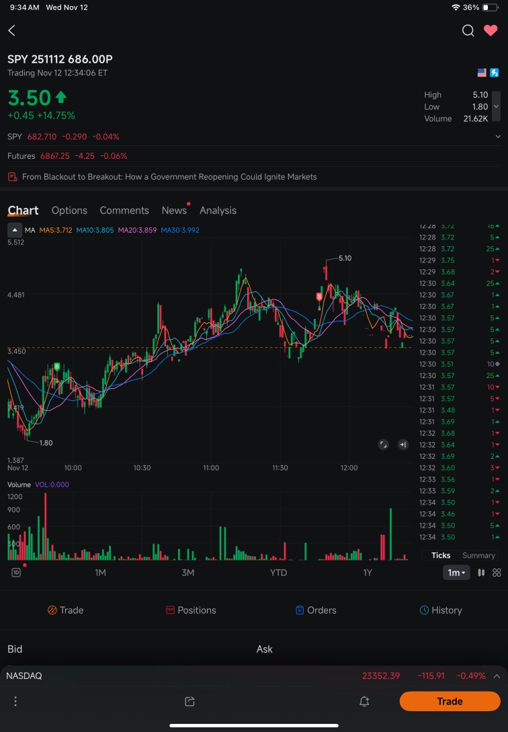The image size is (508, 732).
Task: Select the YTD chart range
Action: tap(279, 573)
